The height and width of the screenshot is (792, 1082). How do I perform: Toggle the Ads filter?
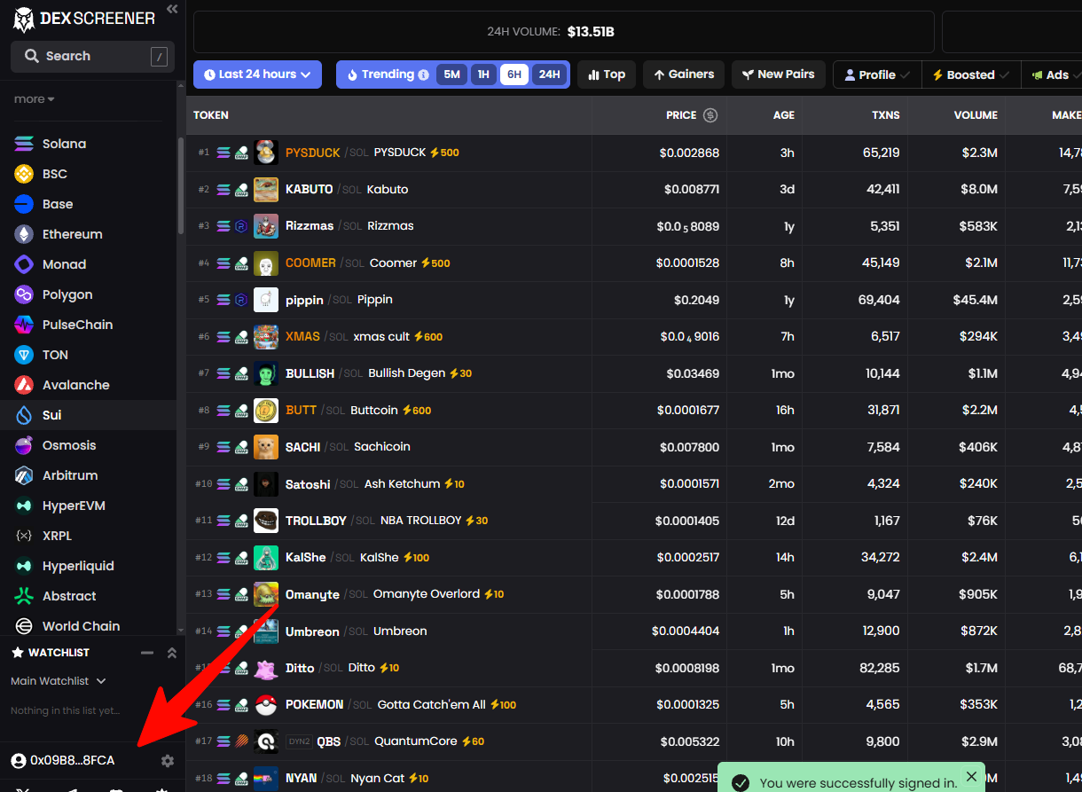[1051, 75]
